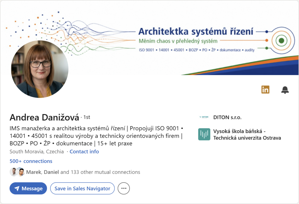This screenshot has width=299, height=204.
Task: Click the Technická univerzita Ostrava logo icon
Action: [x=204, y=134]
